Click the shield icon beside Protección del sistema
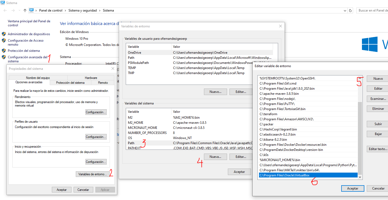The height and width of the screenshot is (200, 388). pos(4,50)
